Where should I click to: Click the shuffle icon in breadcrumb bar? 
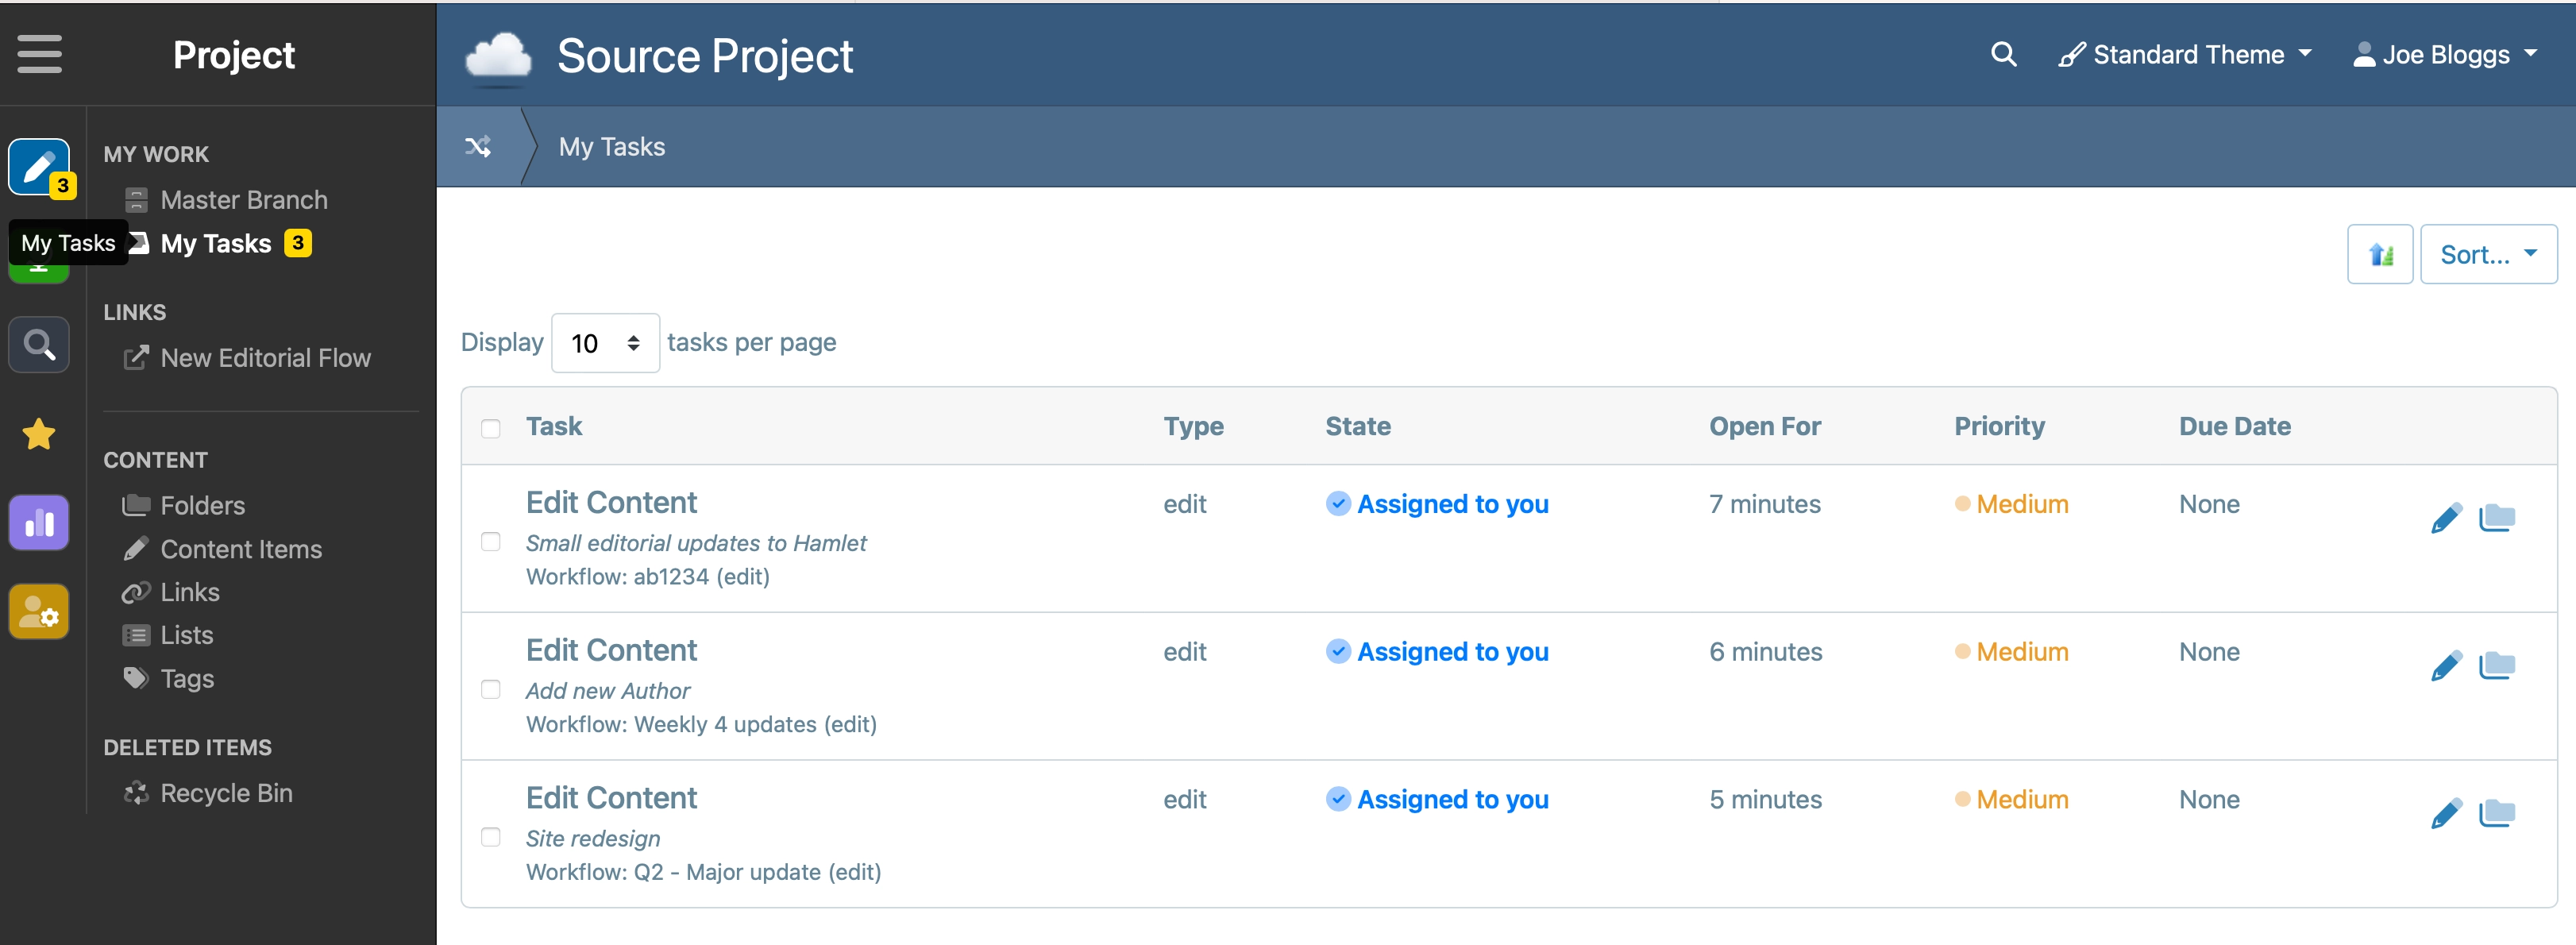(x=478, y=147)
